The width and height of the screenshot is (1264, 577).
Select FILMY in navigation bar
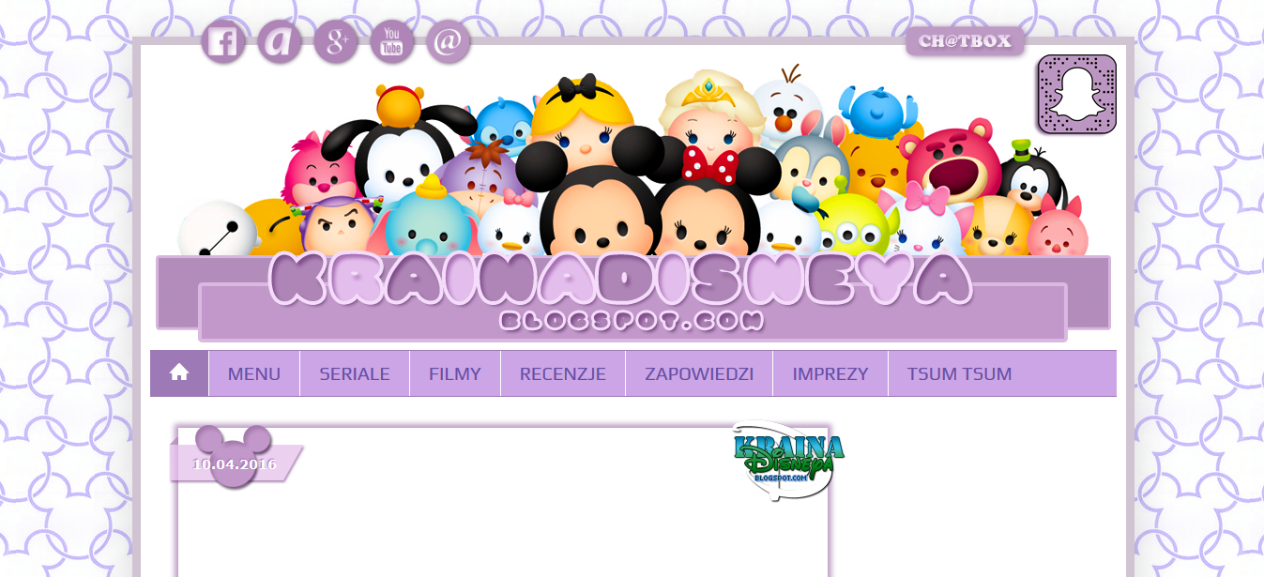pyautogui.click(x=455, y=373)
